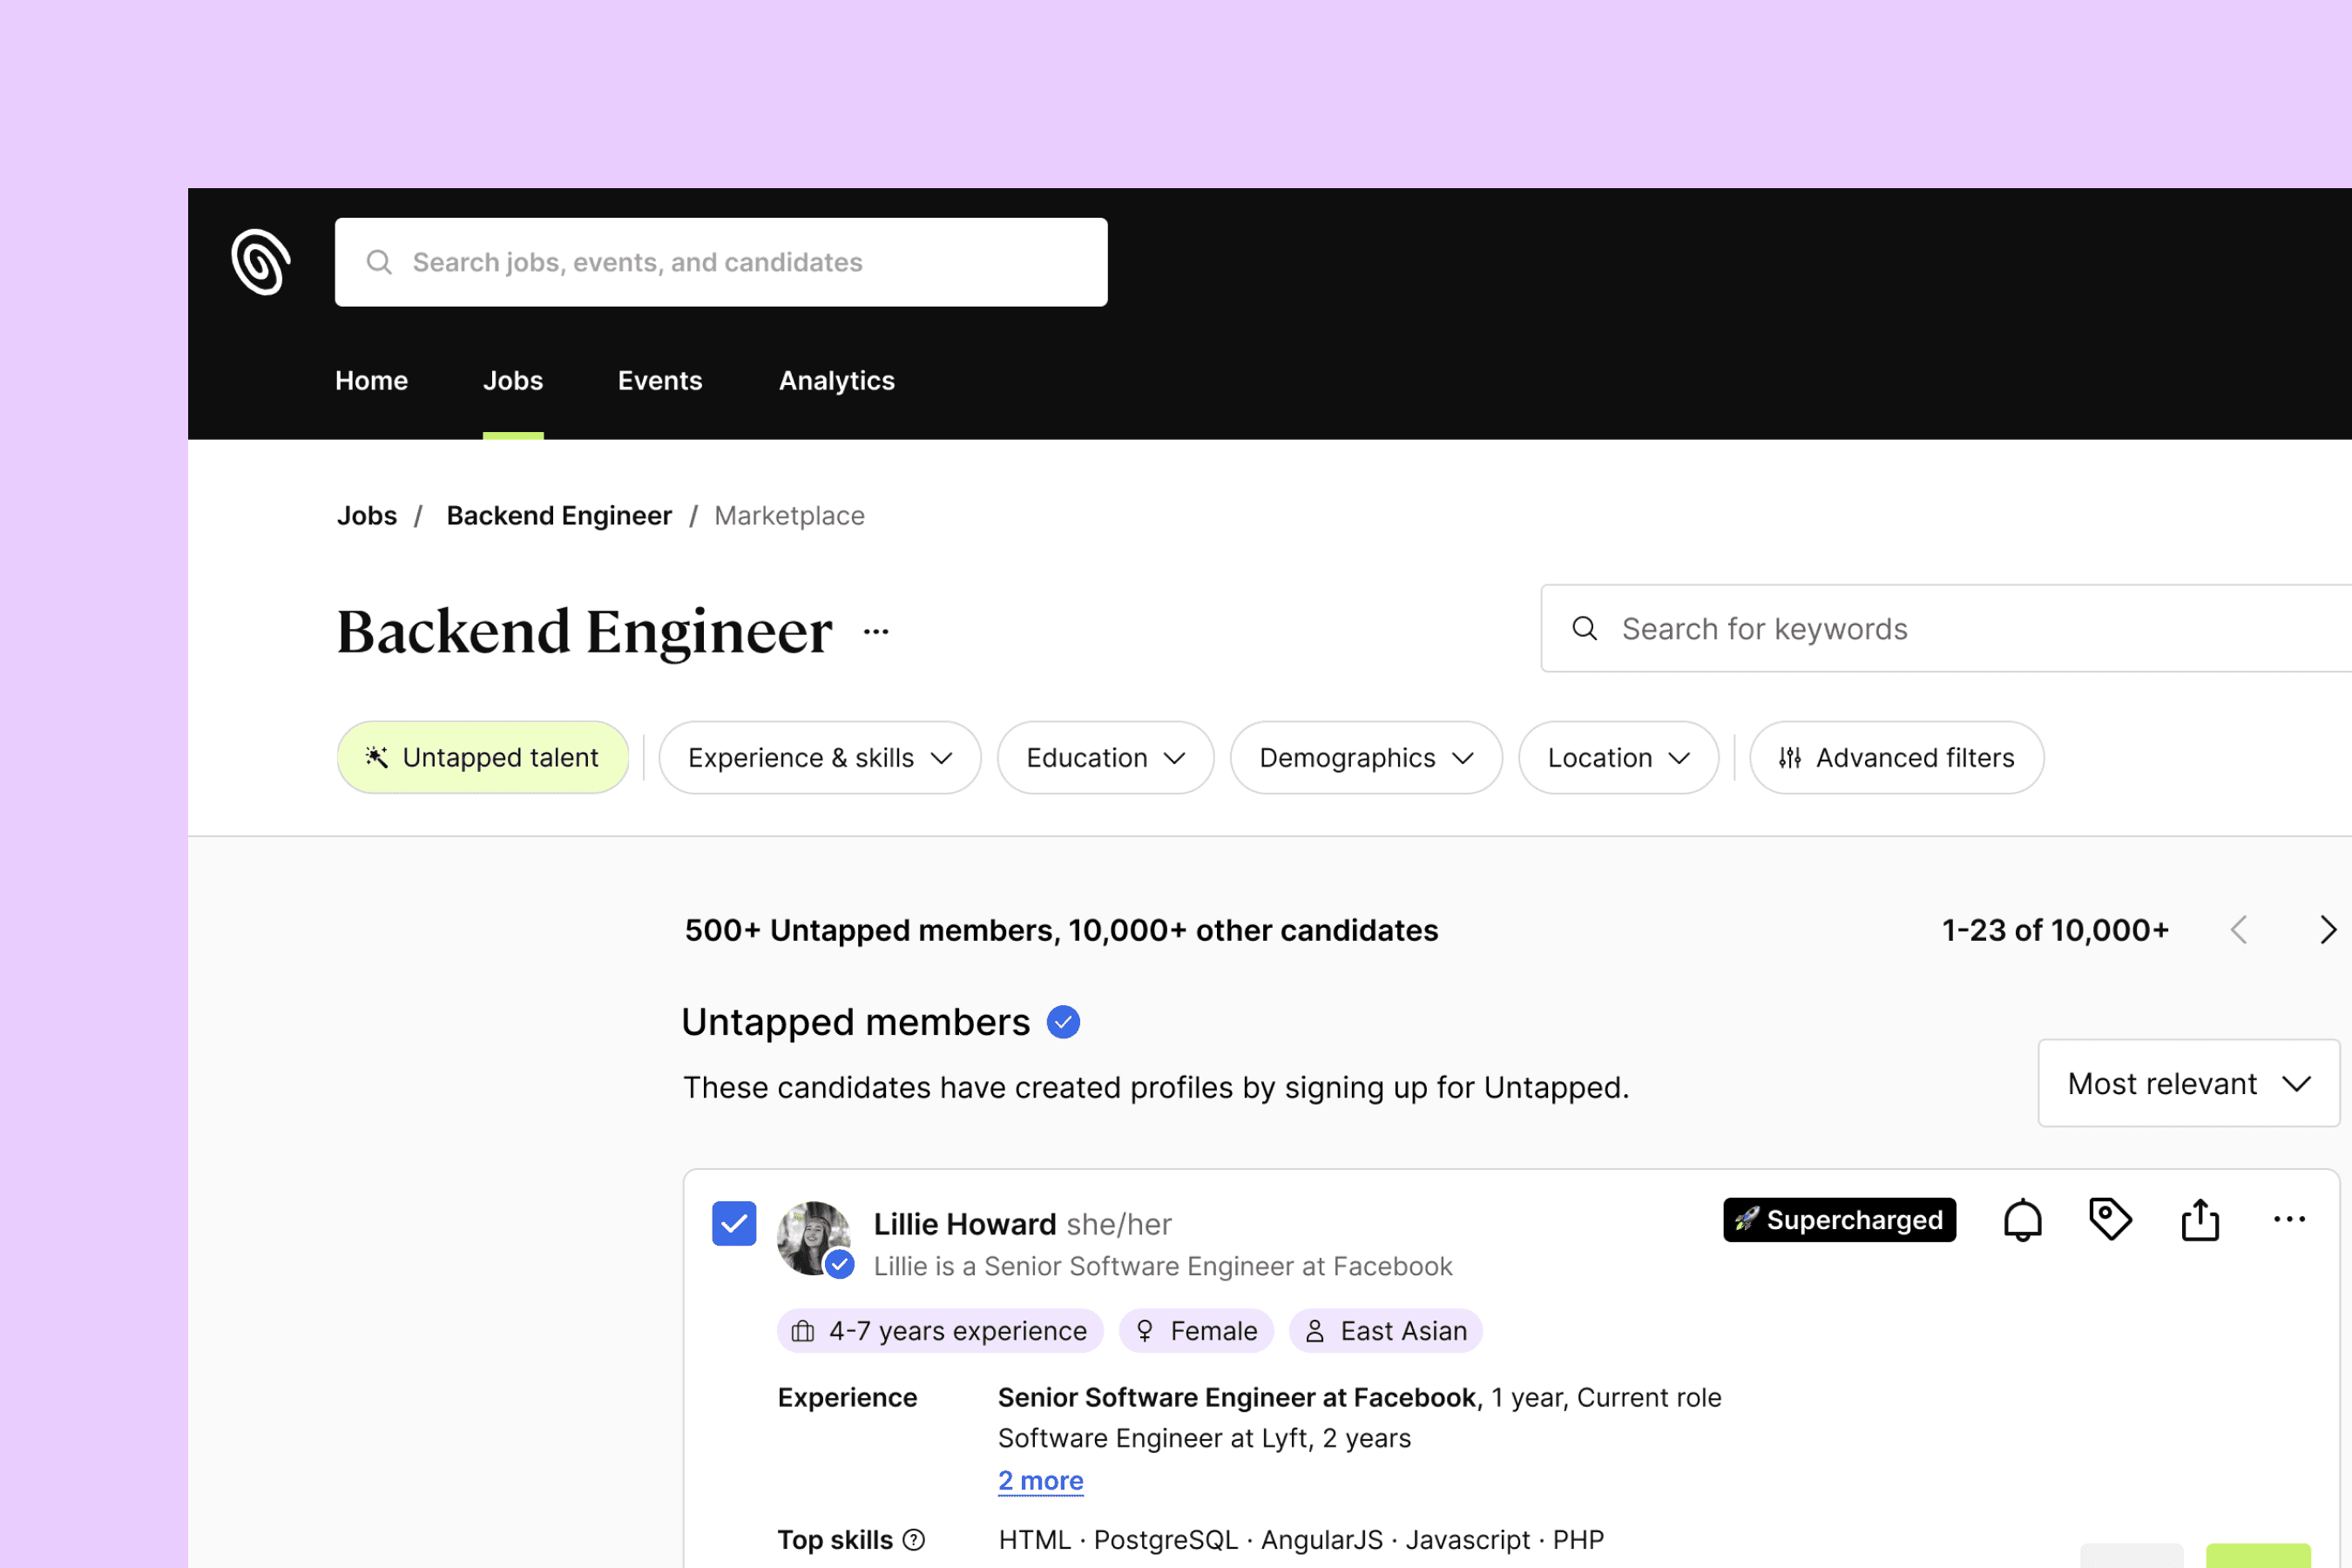Screen dimensions: 2352x1568
Task: Click the 2 more experience link
Action: (x=1040, y=1481)
